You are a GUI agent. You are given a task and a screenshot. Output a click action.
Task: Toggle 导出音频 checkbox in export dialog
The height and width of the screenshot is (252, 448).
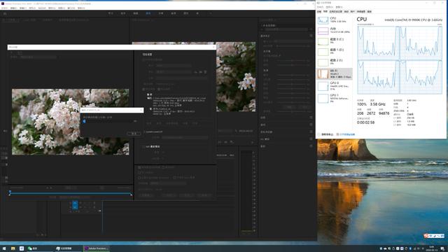point(159,89)
